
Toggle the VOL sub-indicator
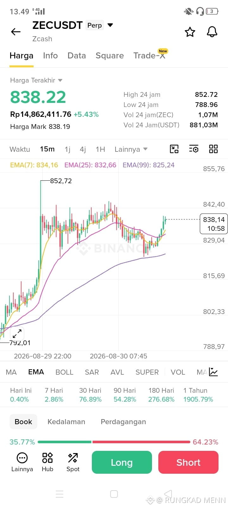178,372
